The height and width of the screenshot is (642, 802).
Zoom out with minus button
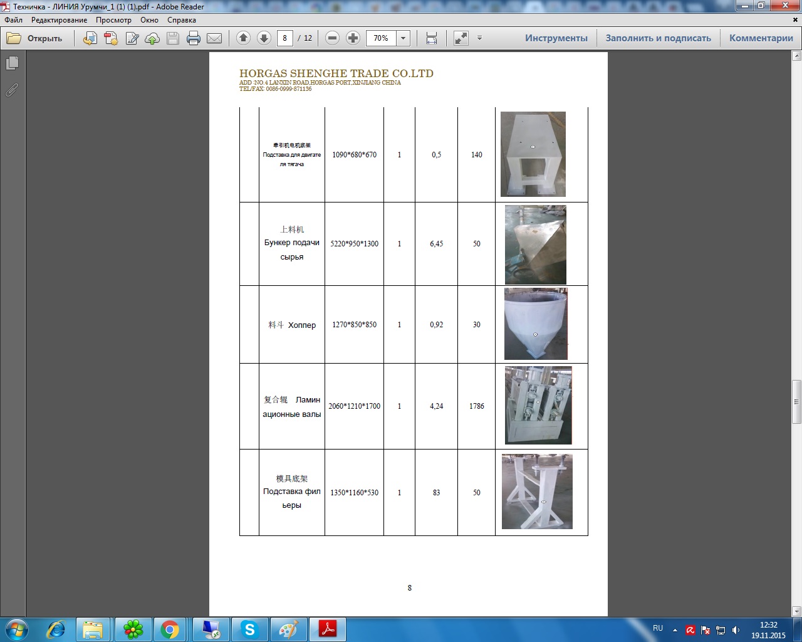coord(333,38)
